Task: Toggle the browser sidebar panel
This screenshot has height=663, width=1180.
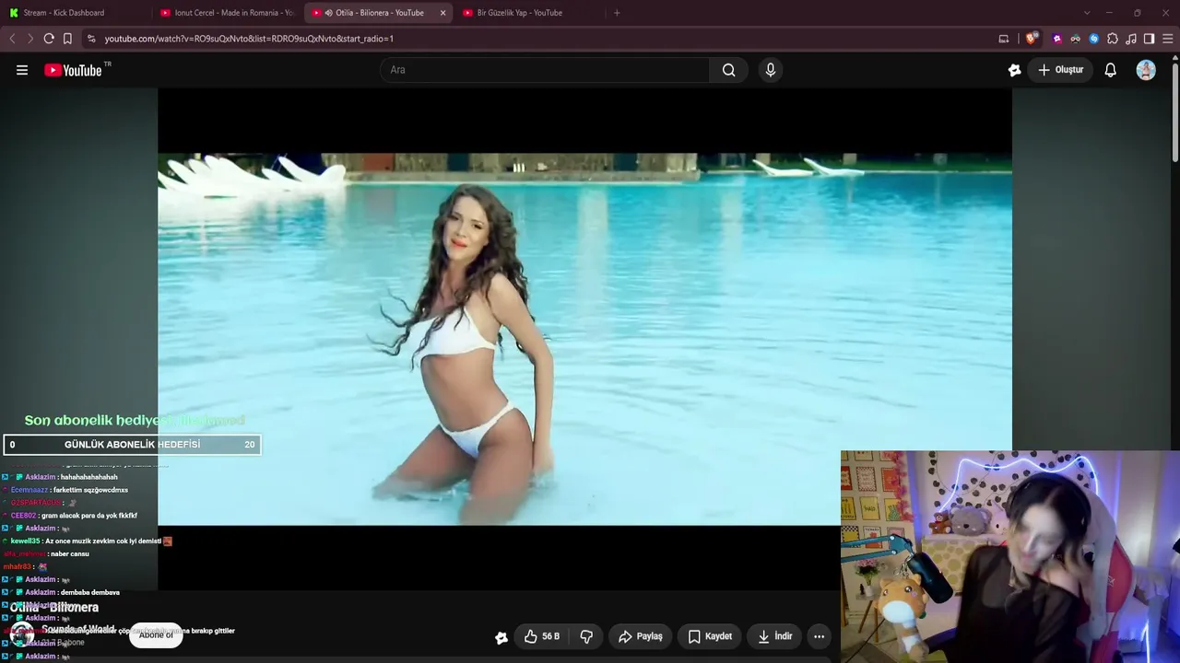Action: (1149, 39)
